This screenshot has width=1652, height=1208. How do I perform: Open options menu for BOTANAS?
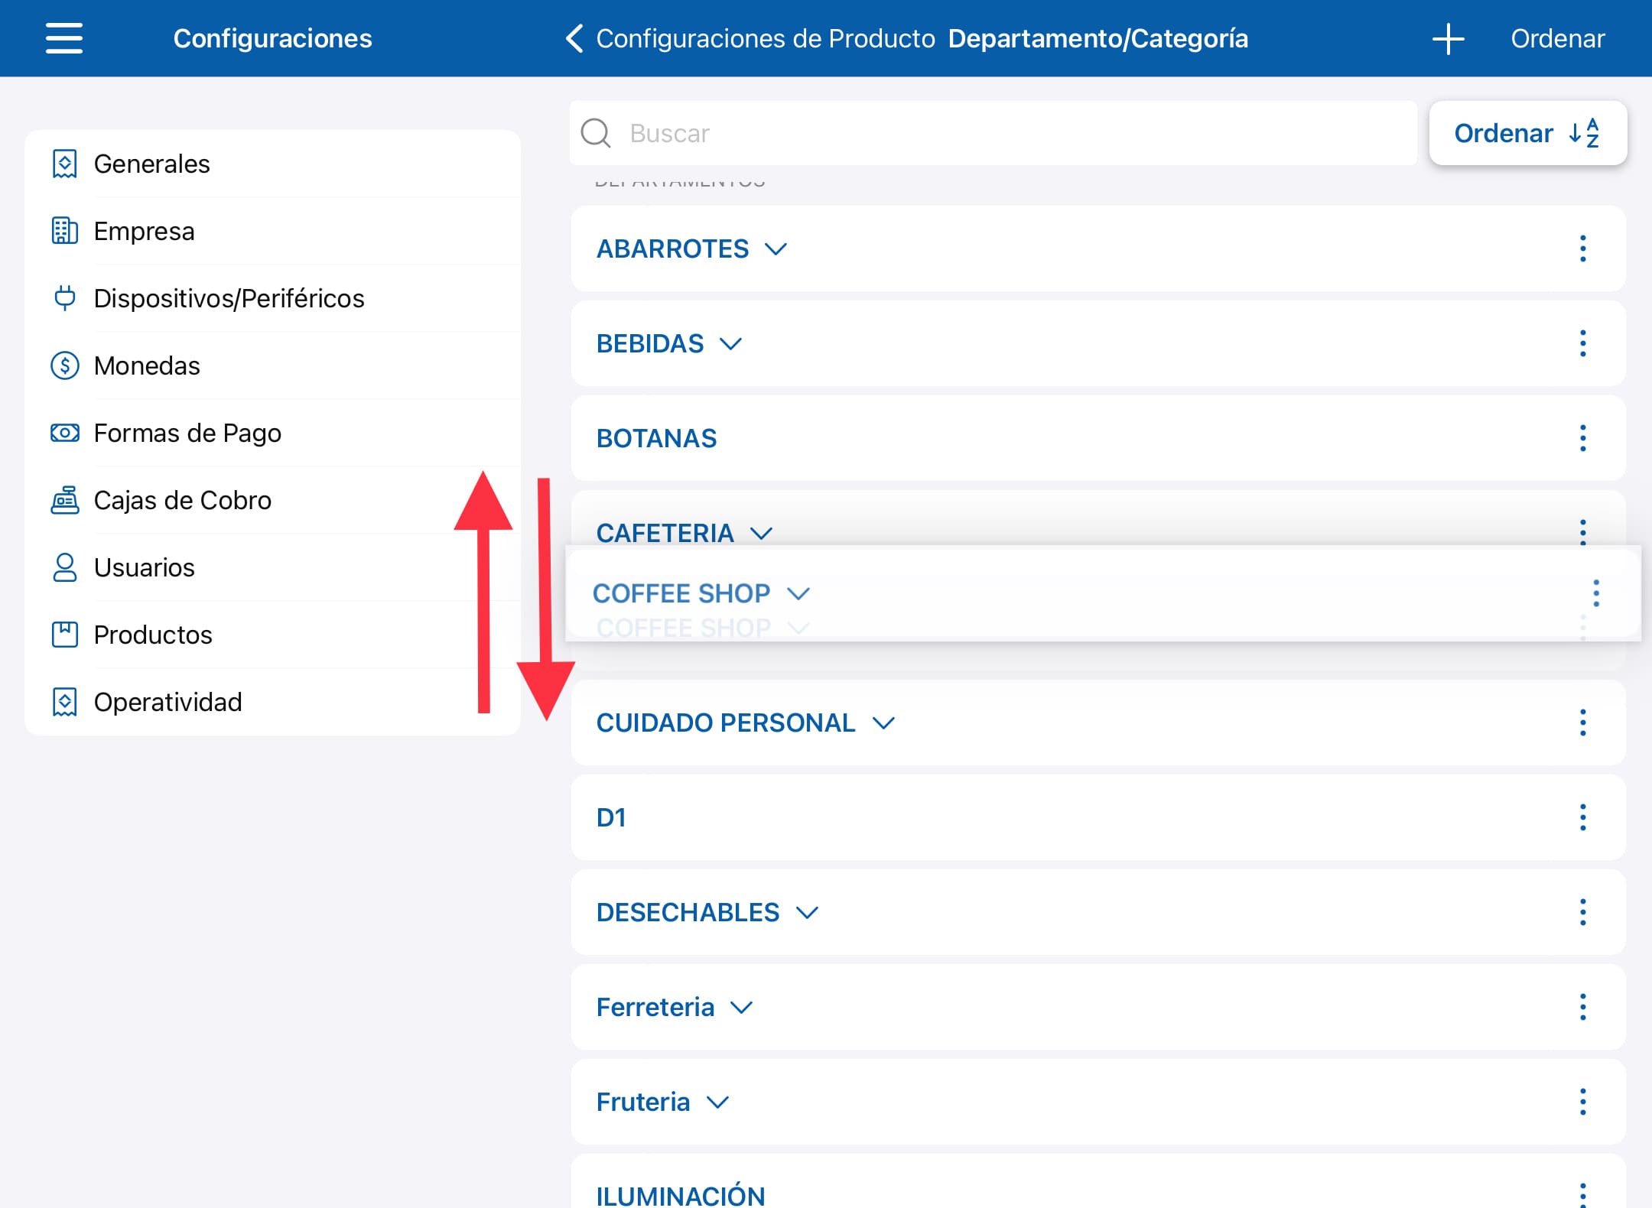point(1583,438)
